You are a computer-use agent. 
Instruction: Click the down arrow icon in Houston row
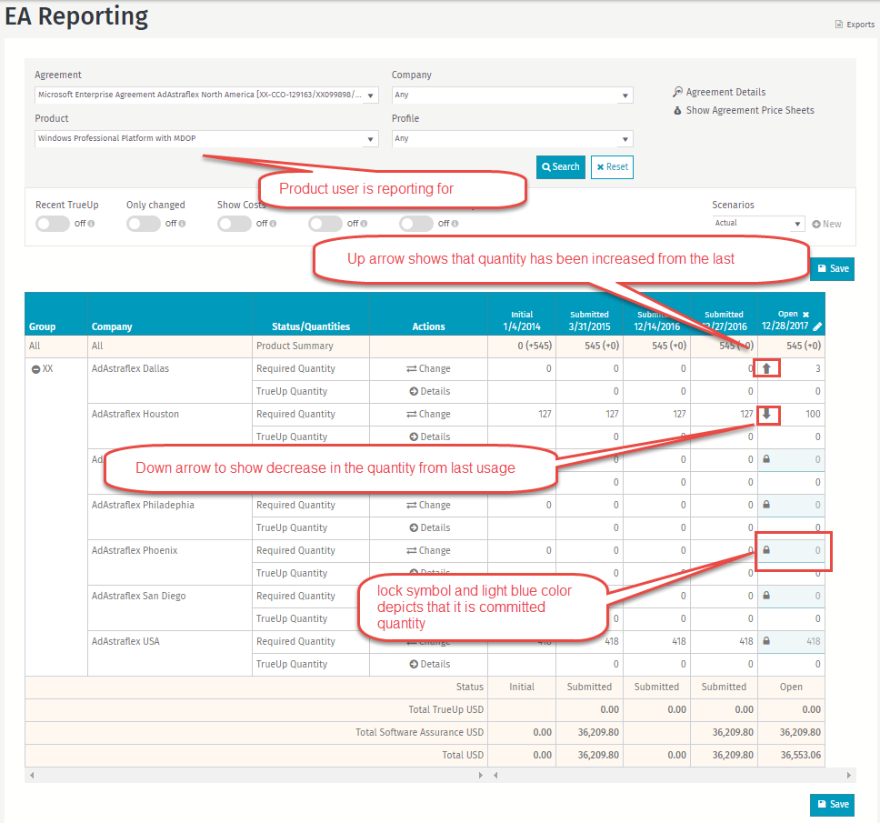click(766, 414)
